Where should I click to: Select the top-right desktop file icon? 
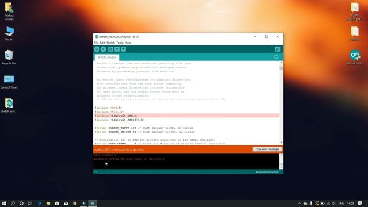[355, 11]
